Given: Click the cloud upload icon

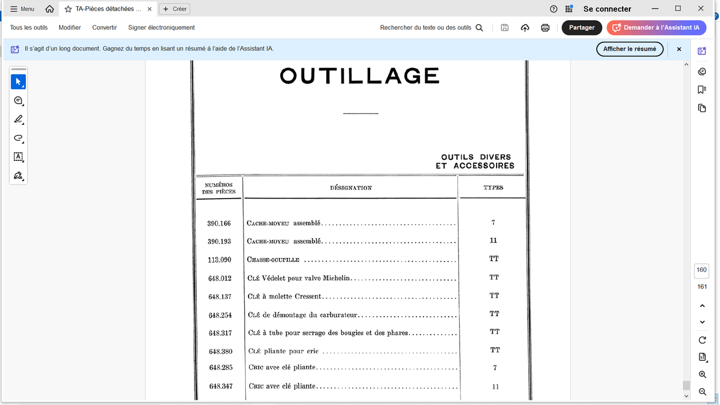Looking at the screenshot, I should coord(525,28).
